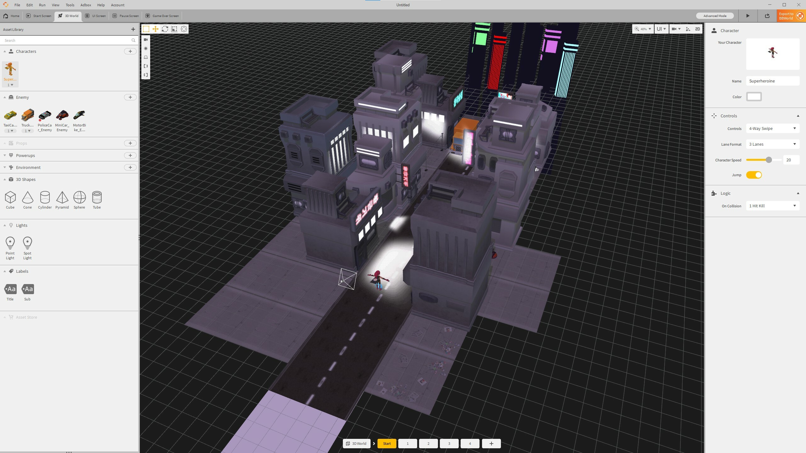
Task: Open the Controls dropdown showing 4-Way Swipe
Action: pos(772,128)
